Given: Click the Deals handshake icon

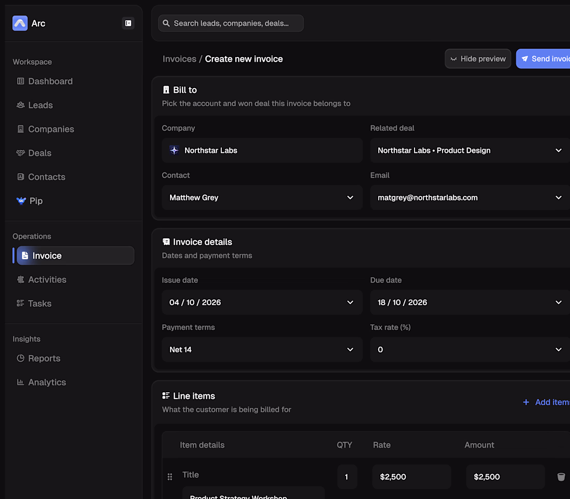Looking at the screenshot, I should [x=21, y=153].
